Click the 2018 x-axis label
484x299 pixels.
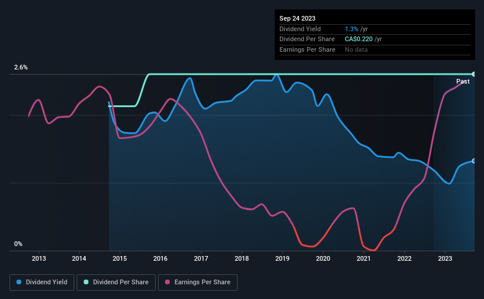[242, 258]
